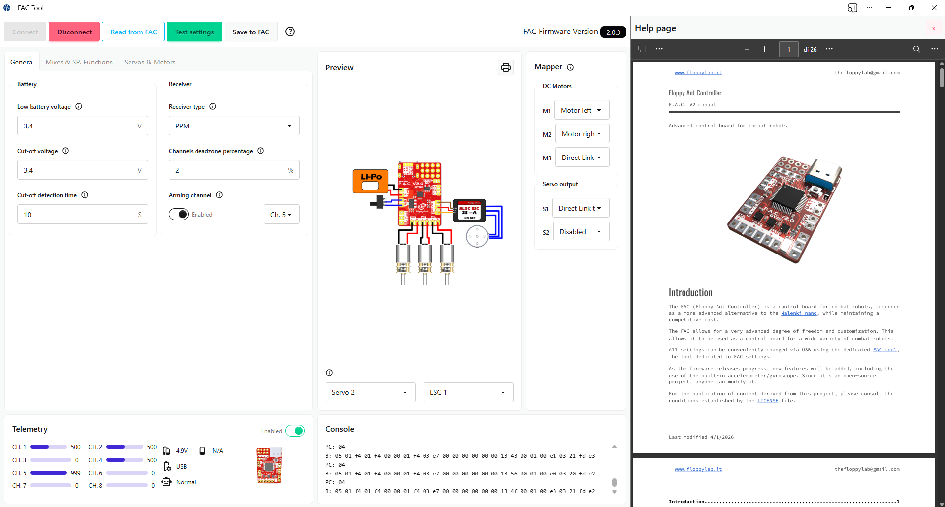Open the PDF table of contents icon
945x507 pixels.
[642, 49]
